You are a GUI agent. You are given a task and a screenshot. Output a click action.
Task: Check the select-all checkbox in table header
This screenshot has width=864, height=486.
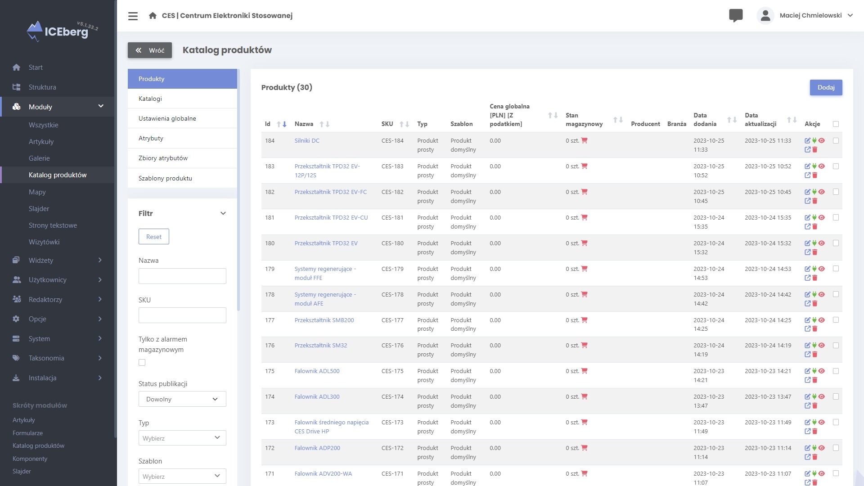(836, 124)
